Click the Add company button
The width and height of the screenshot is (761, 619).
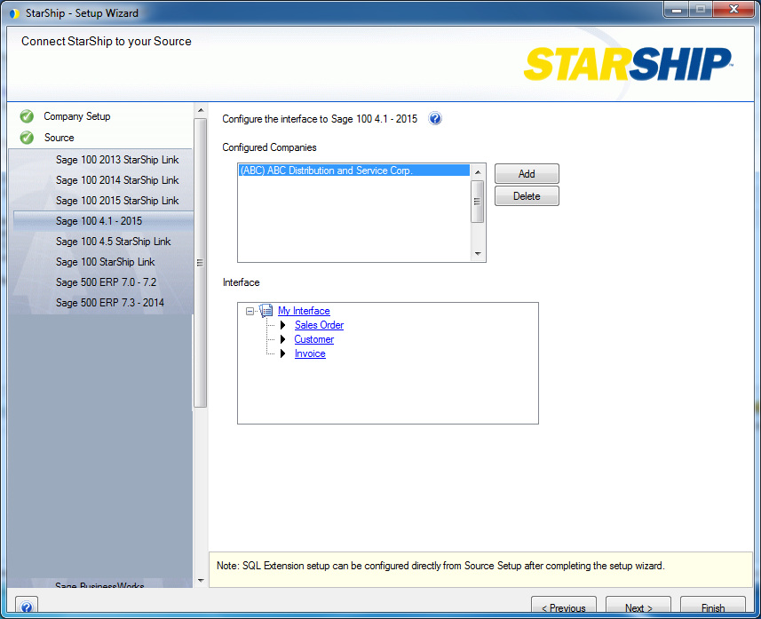pos(527,174)
